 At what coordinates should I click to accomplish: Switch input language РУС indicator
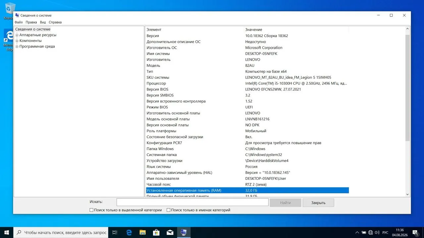pyautogui.click(x=385, y=232)
